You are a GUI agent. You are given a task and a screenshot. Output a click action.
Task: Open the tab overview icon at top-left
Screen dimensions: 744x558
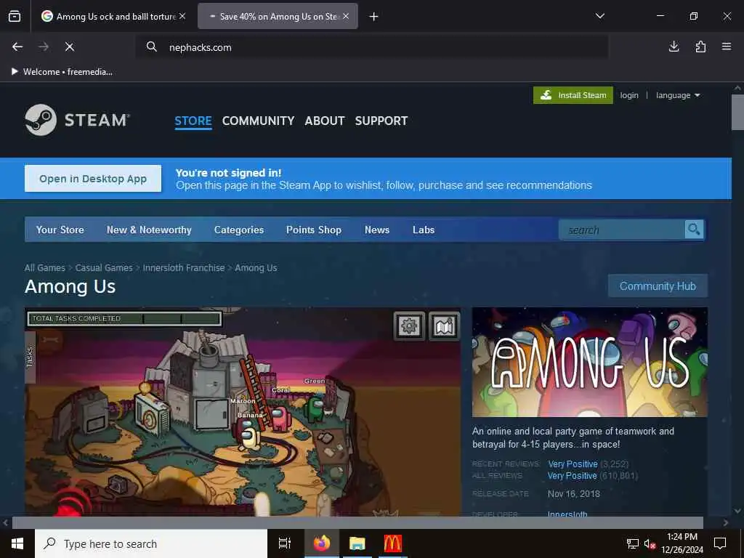click(x=15, y=16)
